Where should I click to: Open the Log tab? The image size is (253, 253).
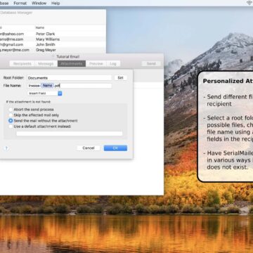113,63
